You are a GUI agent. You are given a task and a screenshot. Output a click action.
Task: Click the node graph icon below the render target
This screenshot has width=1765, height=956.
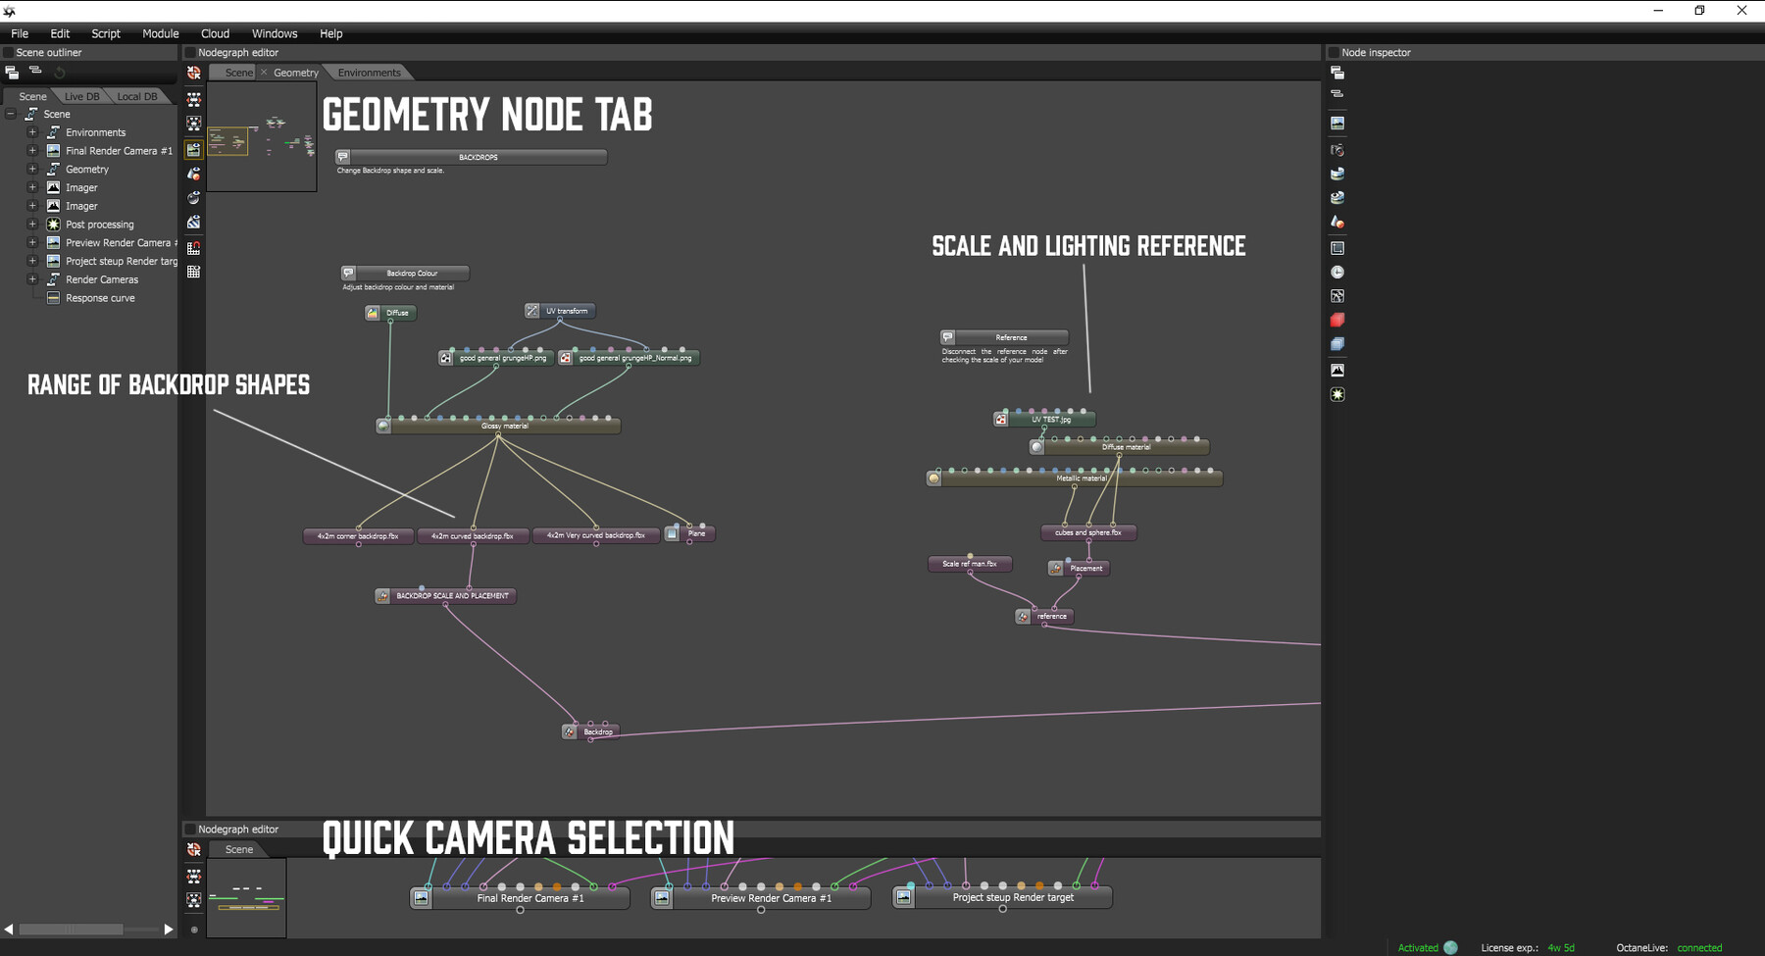coord(194,96)
